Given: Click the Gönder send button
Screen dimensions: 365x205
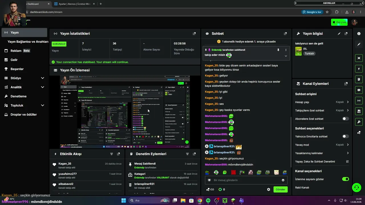Looking at the screenshot, I should tap(280, 189).
